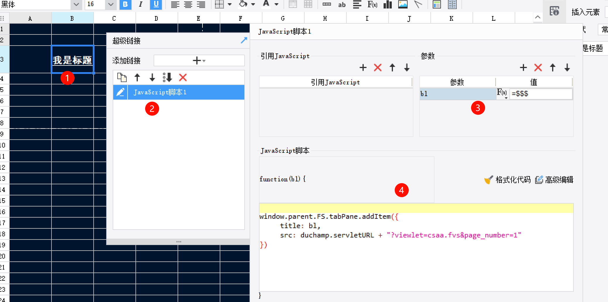This screenshot has width=608, height=302.
Task: Open the cell properties panel icon
Action: tap(554, 11)
